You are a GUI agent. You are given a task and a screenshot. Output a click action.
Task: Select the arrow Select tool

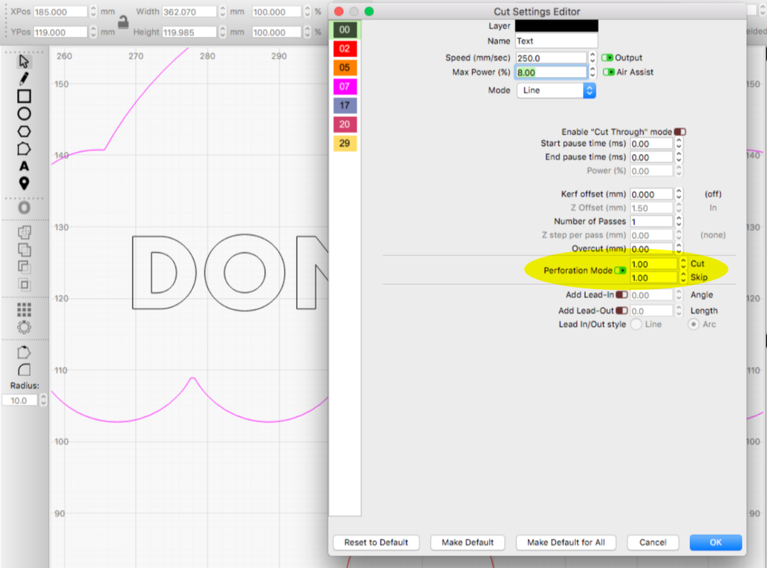point(24,61)
